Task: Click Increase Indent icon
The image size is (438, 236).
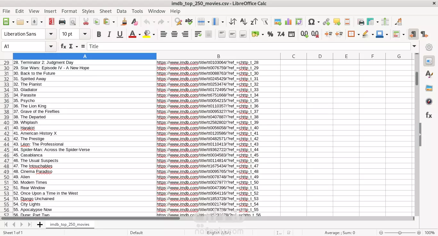Action: (328, 34)
